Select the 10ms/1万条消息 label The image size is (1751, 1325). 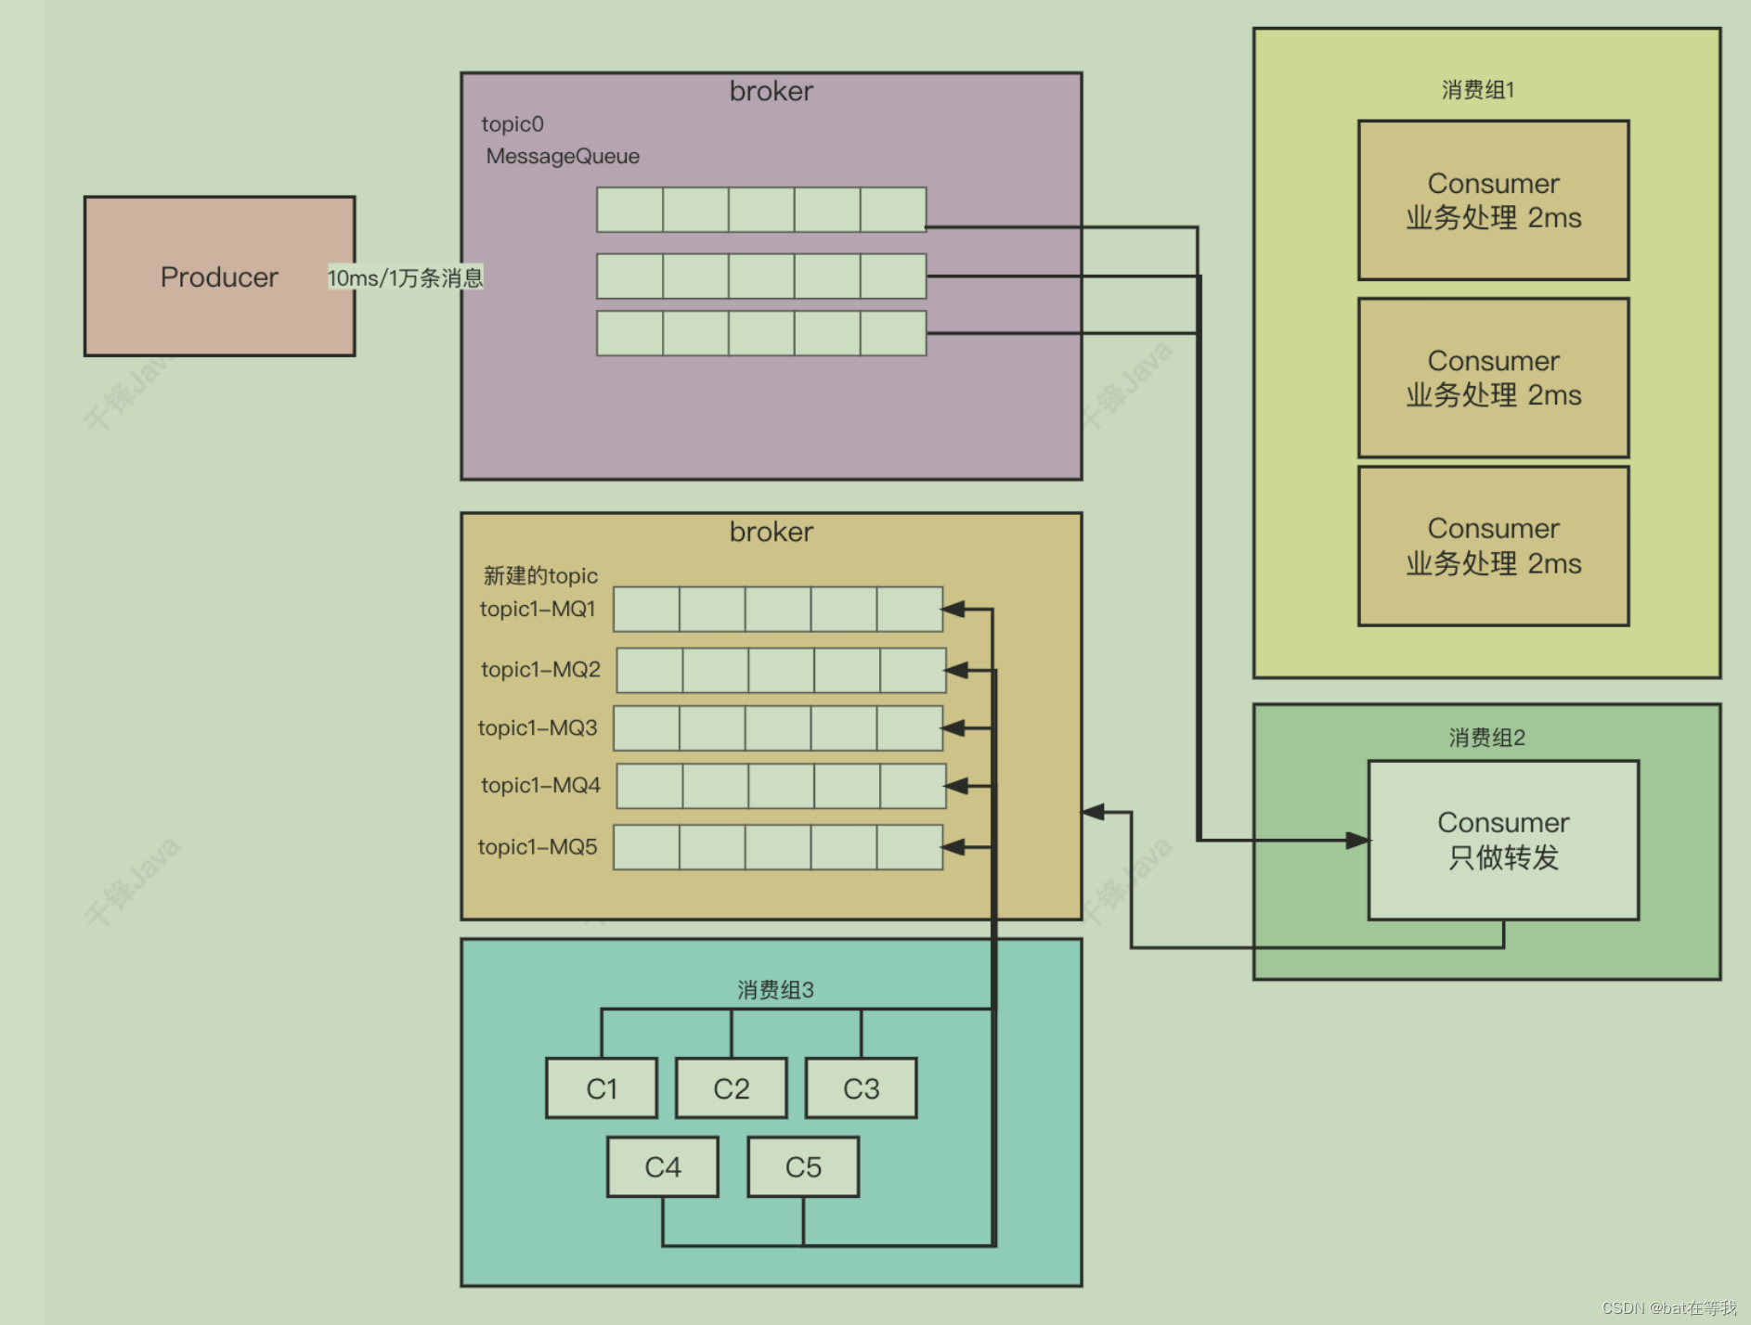coord(405,277)
